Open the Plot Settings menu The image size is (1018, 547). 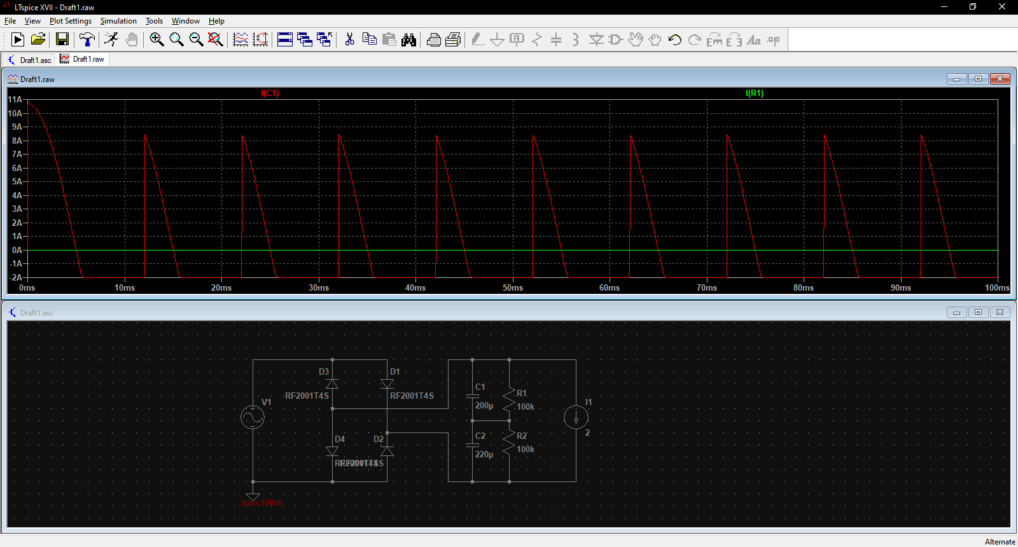pyautogui.click(x=70, y=21)
